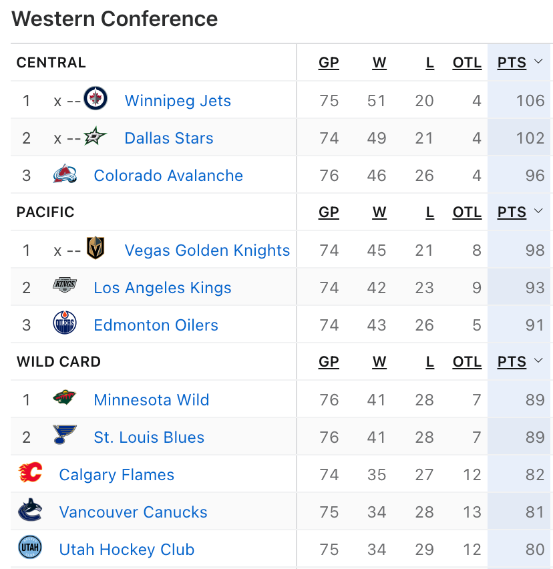The image size is (553, 569).
Task: Click the Winnipeg Jets team logo
Action: (96, 98)
